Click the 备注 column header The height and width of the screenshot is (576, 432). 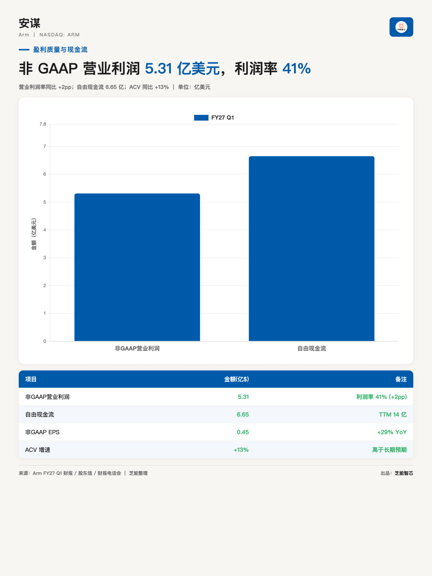point(401,379)
